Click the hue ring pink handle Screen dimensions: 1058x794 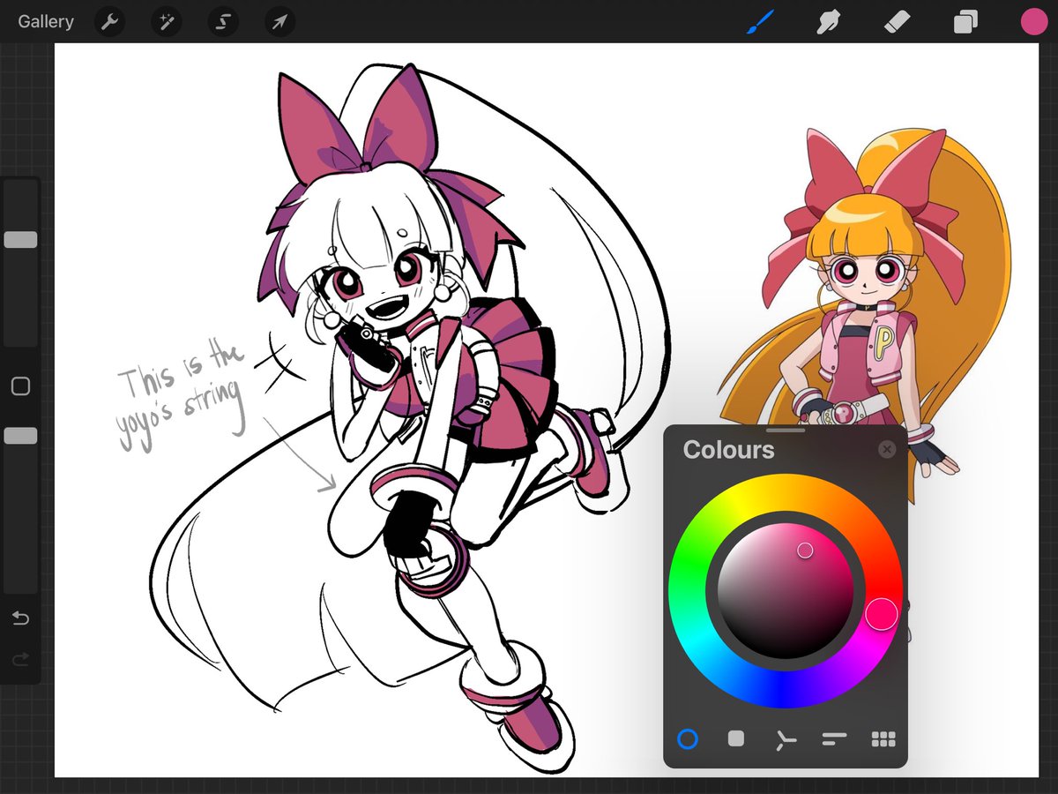click(881, 614)
